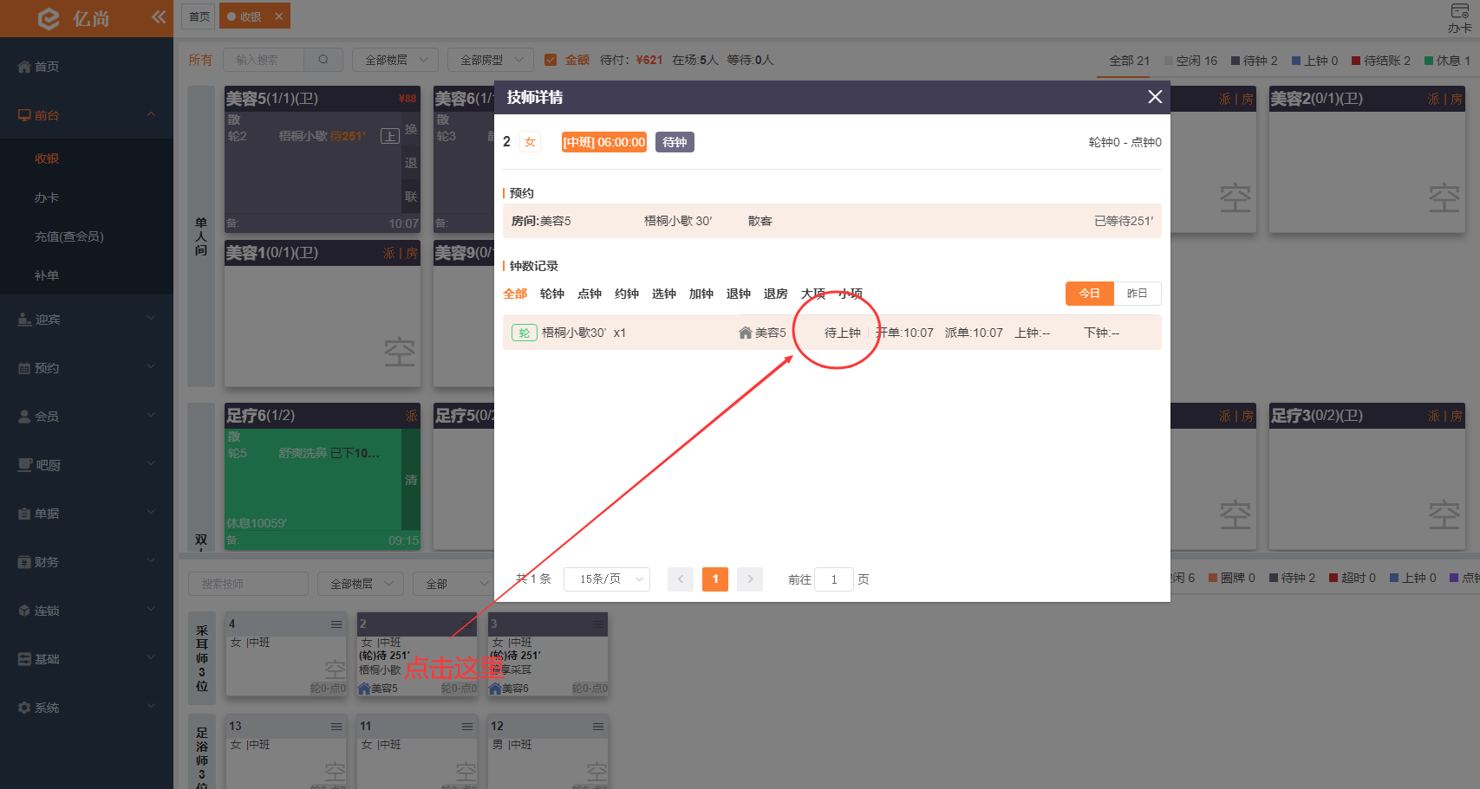Click the 首页 home icon in sidebar
The image size is (1480, 789).
click(x=24, y=67)
